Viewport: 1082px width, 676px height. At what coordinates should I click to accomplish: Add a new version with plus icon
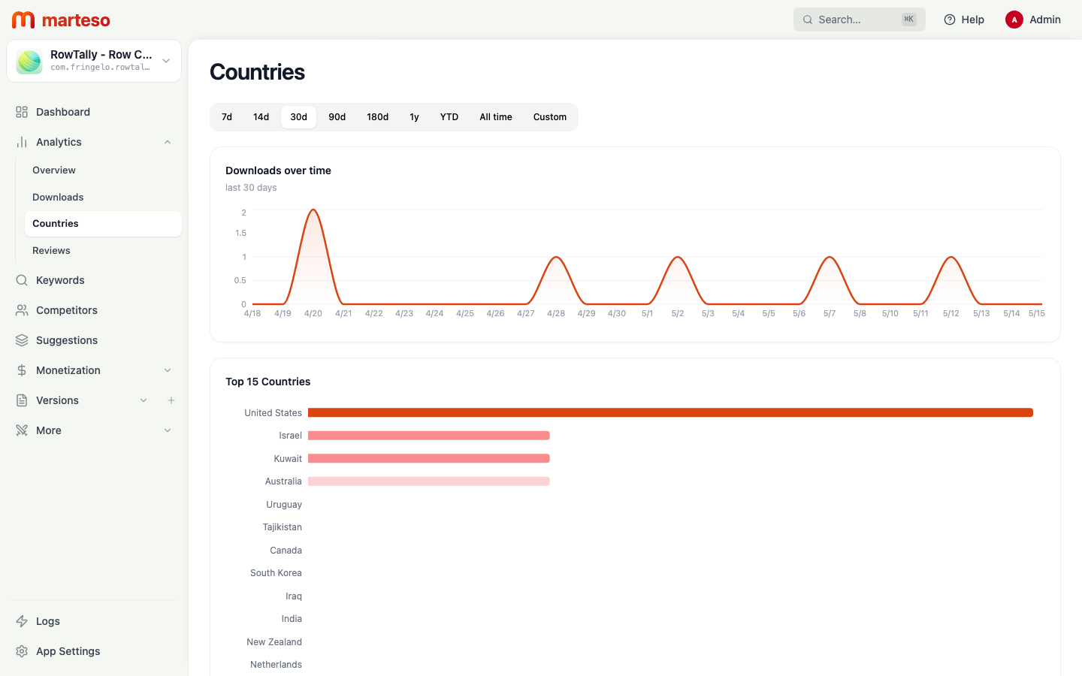(171, 400)
